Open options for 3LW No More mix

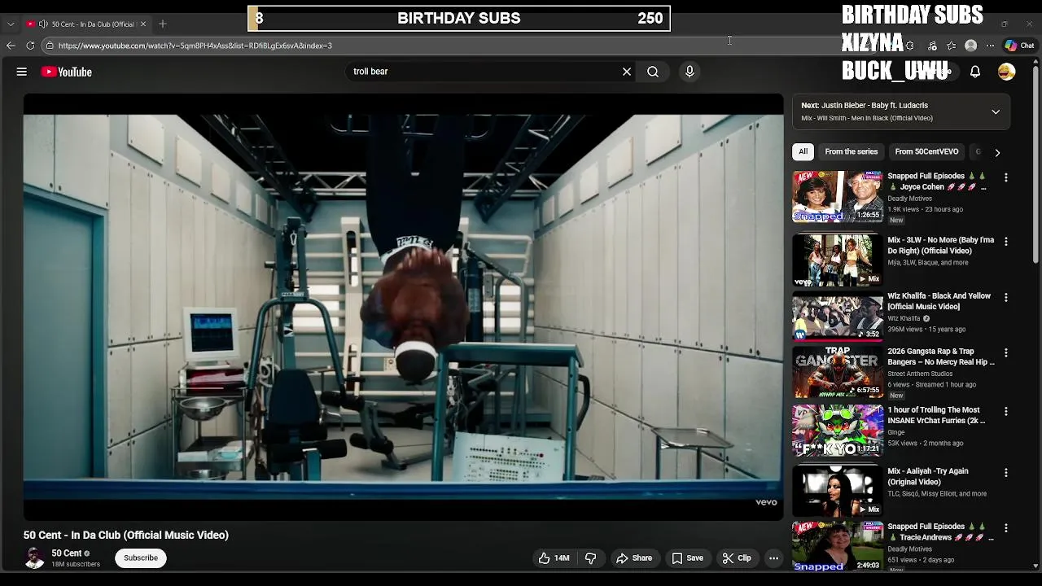(1006, 242)
